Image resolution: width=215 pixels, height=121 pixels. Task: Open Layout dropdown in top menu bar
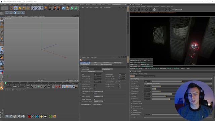coord(119,5)
